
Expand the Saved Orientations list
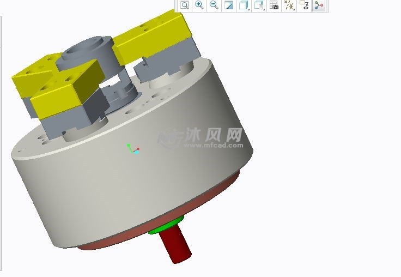(x=259, y=5)
